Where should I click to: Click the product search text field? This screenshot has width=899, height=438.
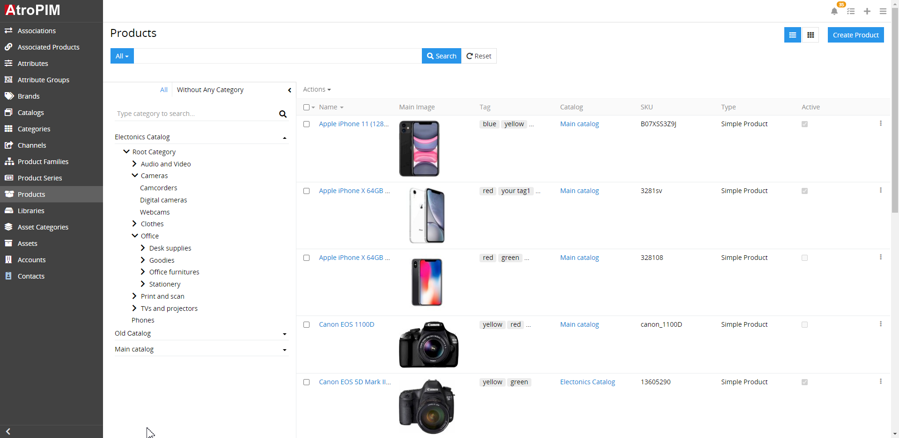coord(277,56)
